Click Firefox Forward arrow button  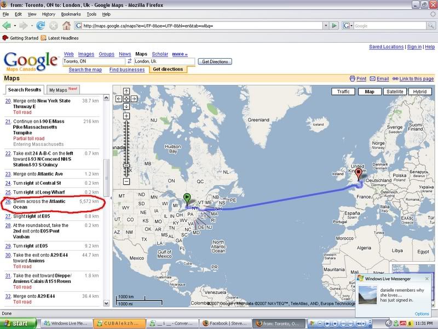(24, 26)
